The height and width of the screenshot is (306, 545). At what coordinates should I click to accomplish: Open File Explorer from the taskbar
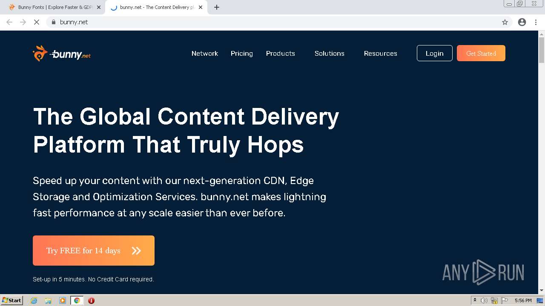coord(48,300)
